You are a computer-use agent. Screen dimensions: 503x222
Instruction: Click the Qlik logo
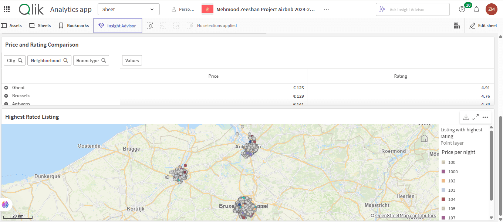(31, 9)
